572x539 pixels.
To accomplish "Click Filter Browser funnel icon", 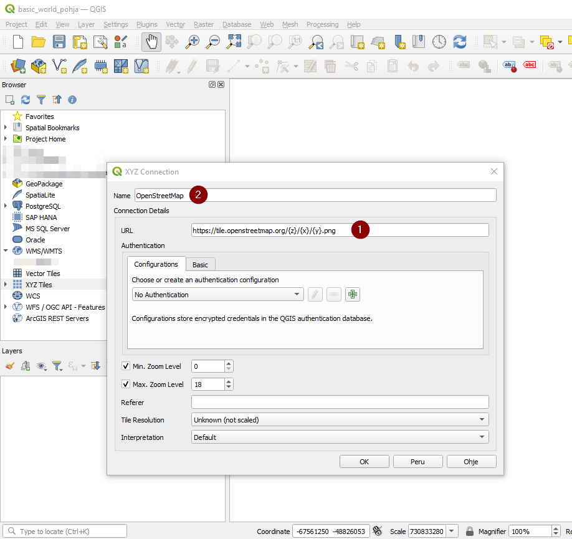I will pos(41,100).
